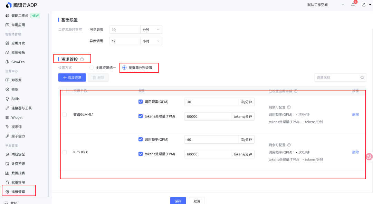
Task: Click the 连接器与工具 link icon
Action: tap(7, 108)
